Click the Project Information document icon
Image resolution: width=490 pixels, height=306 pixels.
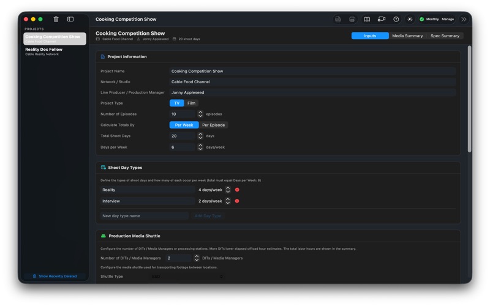click(x=102, y=56)
